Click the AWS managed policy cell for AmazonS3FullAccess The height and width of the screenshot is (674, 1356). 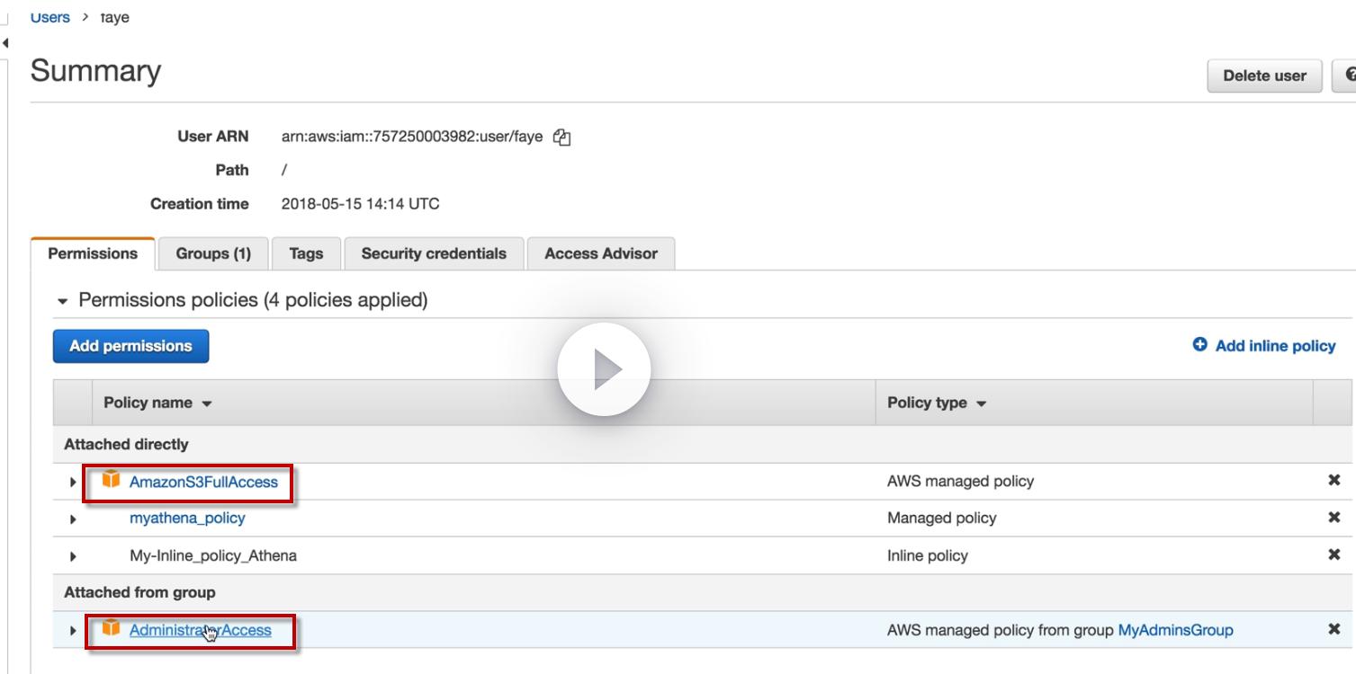(961, 481)
